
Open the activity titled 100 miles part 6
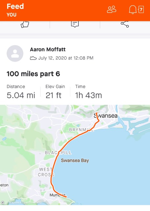[33, 74]
